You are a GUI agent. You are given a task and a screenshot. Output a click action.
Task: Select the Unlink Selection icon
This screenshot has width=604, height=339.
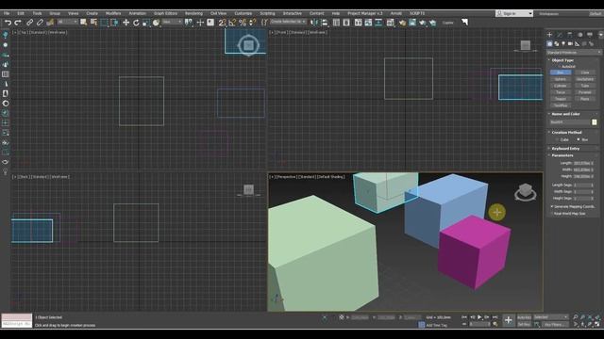(x=40, y=23)
